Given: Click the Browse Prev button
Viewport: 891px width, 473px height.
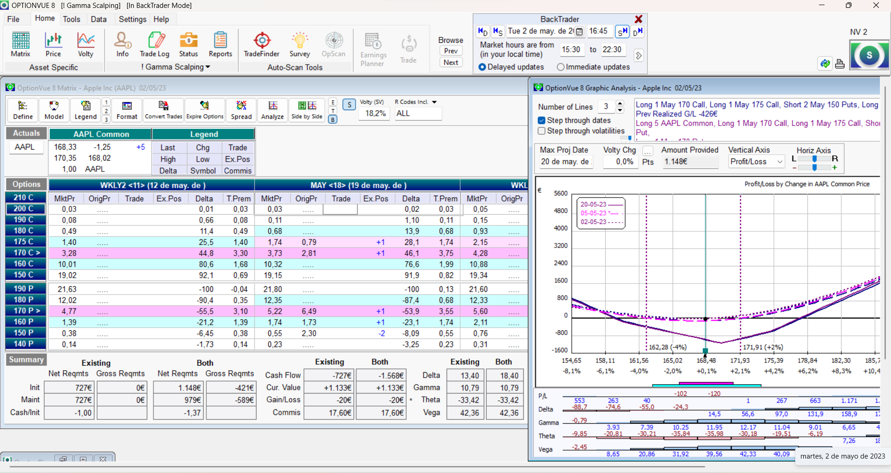Looking at the screenshot, I should [451, 51].
